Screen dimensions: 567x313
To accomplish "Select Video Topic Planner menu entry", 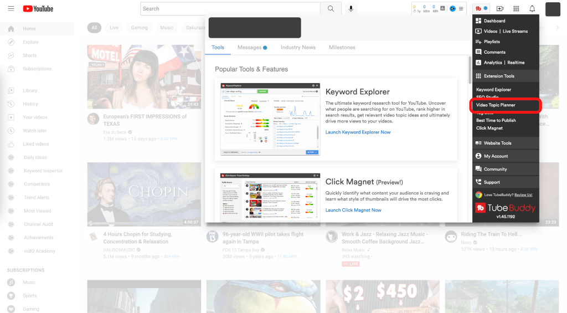I will tap(496, 105).
